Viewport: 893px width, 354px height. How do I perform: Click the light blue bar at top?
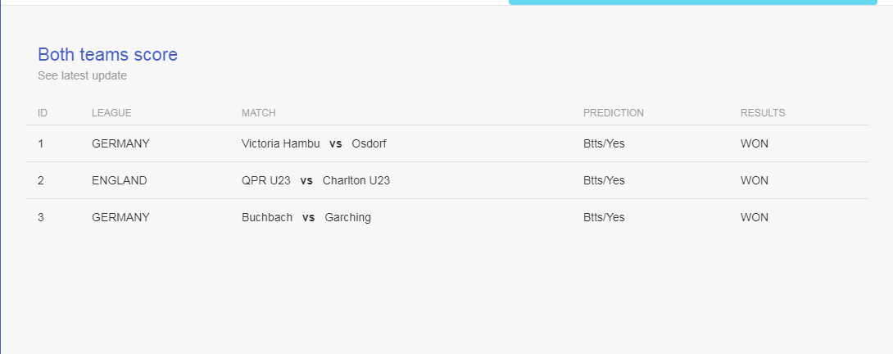[x=692, y=2]
